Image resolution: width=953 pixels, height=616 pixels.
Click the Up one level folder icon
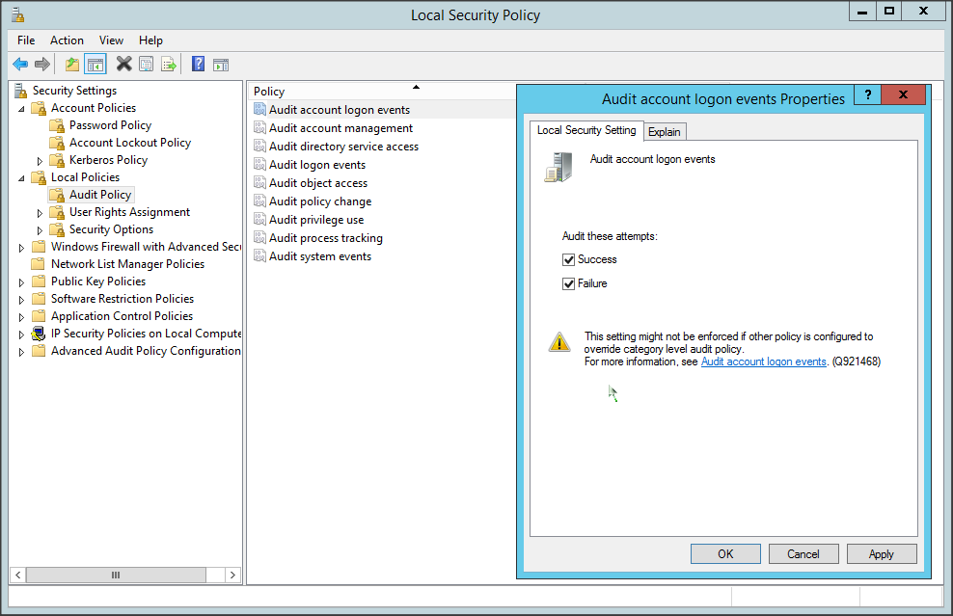pos(72,65)
